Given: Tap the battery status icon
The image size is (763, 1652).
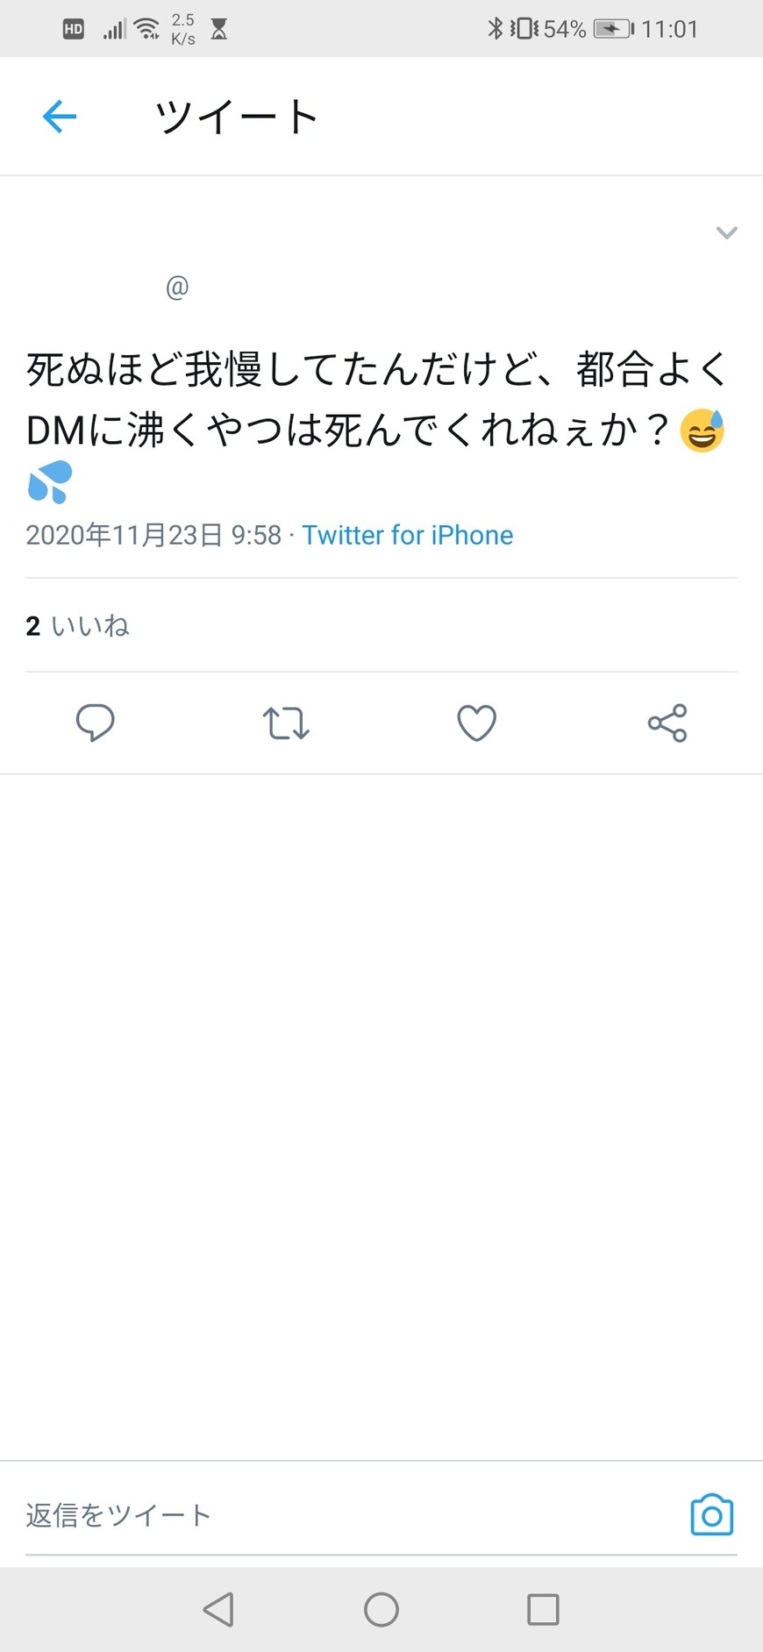Looking at the screenshot, I should pyautogui.click(x=612, y=29).
